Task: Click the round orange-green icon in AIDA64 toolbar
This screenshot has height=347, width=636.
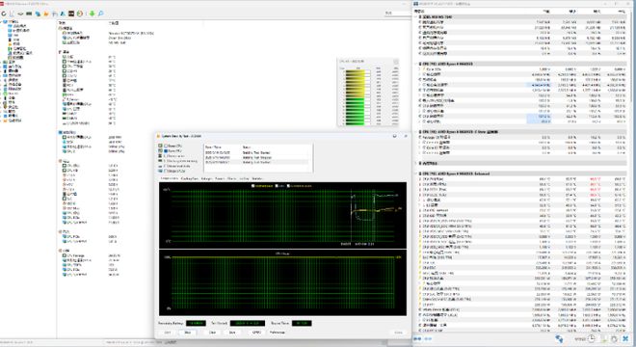Action: pyautogui.click(x=80, y=13)
